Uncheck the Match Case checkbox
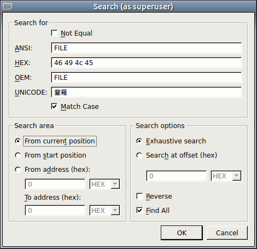 tap(54, 107)
